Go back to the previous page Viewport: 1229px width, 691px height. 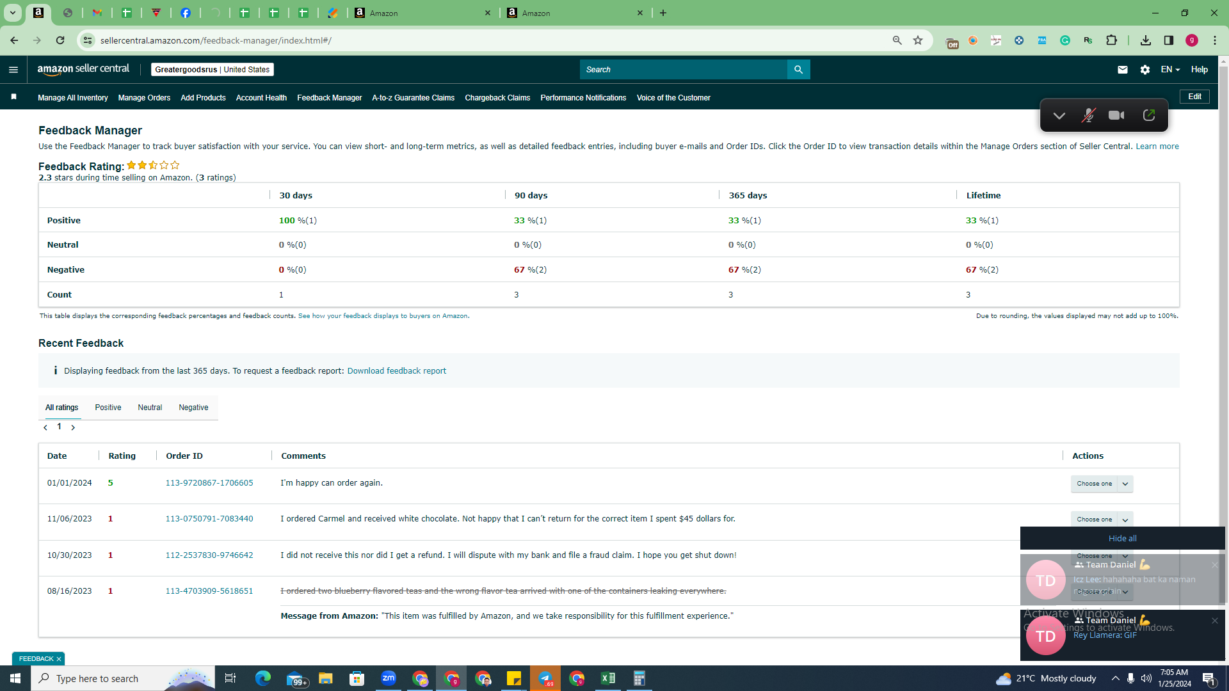pos(14,40)
